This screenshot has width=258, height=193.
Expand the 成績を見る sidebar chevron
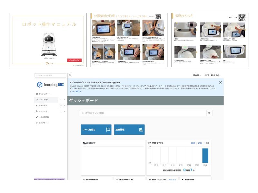pos(64,106)
